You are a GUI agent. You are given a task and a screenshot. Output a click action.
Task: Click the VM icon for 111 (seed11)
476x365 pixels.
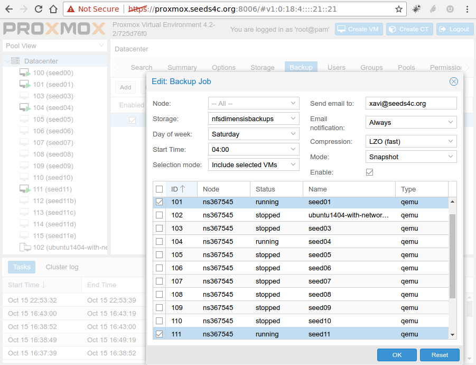(25, 189)
